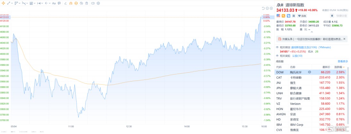Toggle 自选 favorite watchlist button

click(x=302, y=16)
